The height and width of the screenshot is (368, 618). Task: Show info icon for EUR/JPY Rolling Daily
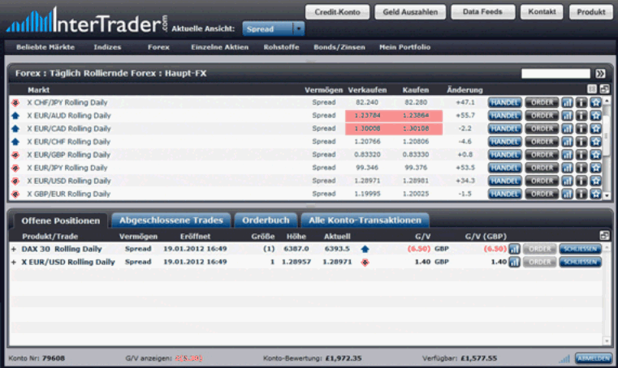click(x=581, y=168)
